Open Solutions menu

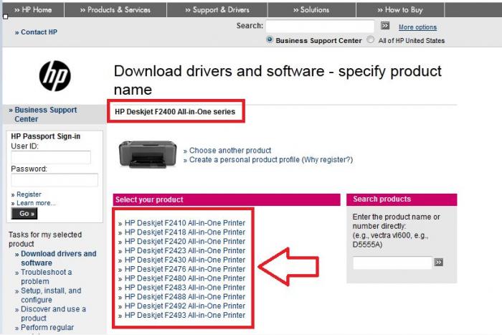pyautogui.click(x=311, y=10)
